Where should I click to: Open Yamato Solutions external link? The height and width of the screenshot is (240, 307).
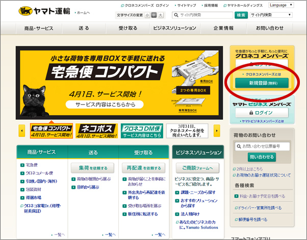point(197,225)
